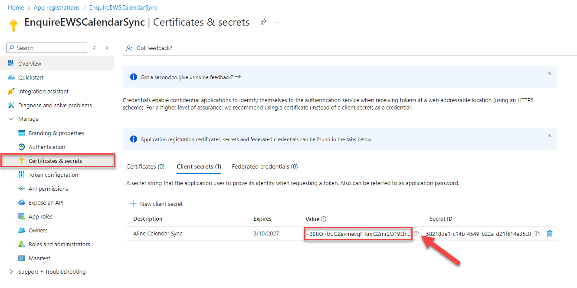Click the Got feedback? button

(149, 48)
